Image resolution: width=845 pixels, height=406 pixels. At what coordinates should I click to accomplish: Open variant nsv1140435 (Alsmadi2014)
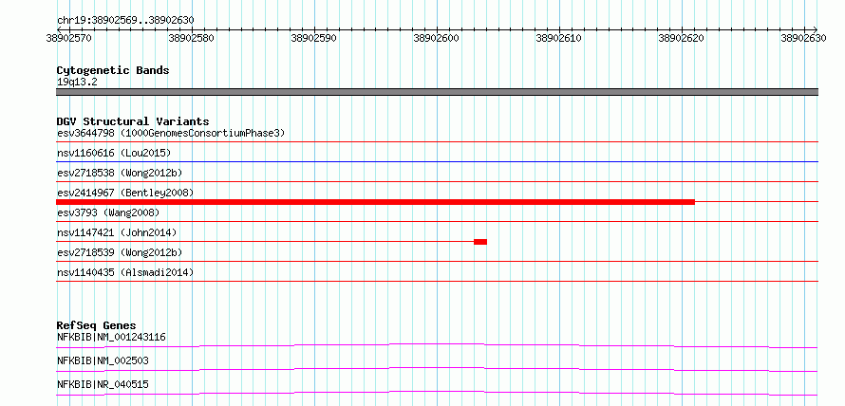tap(125, 273)
